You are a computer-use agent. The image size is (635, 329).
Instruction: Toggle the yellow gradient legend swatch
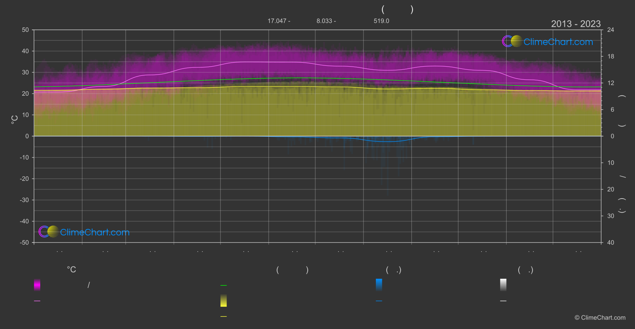pos(224,301)
